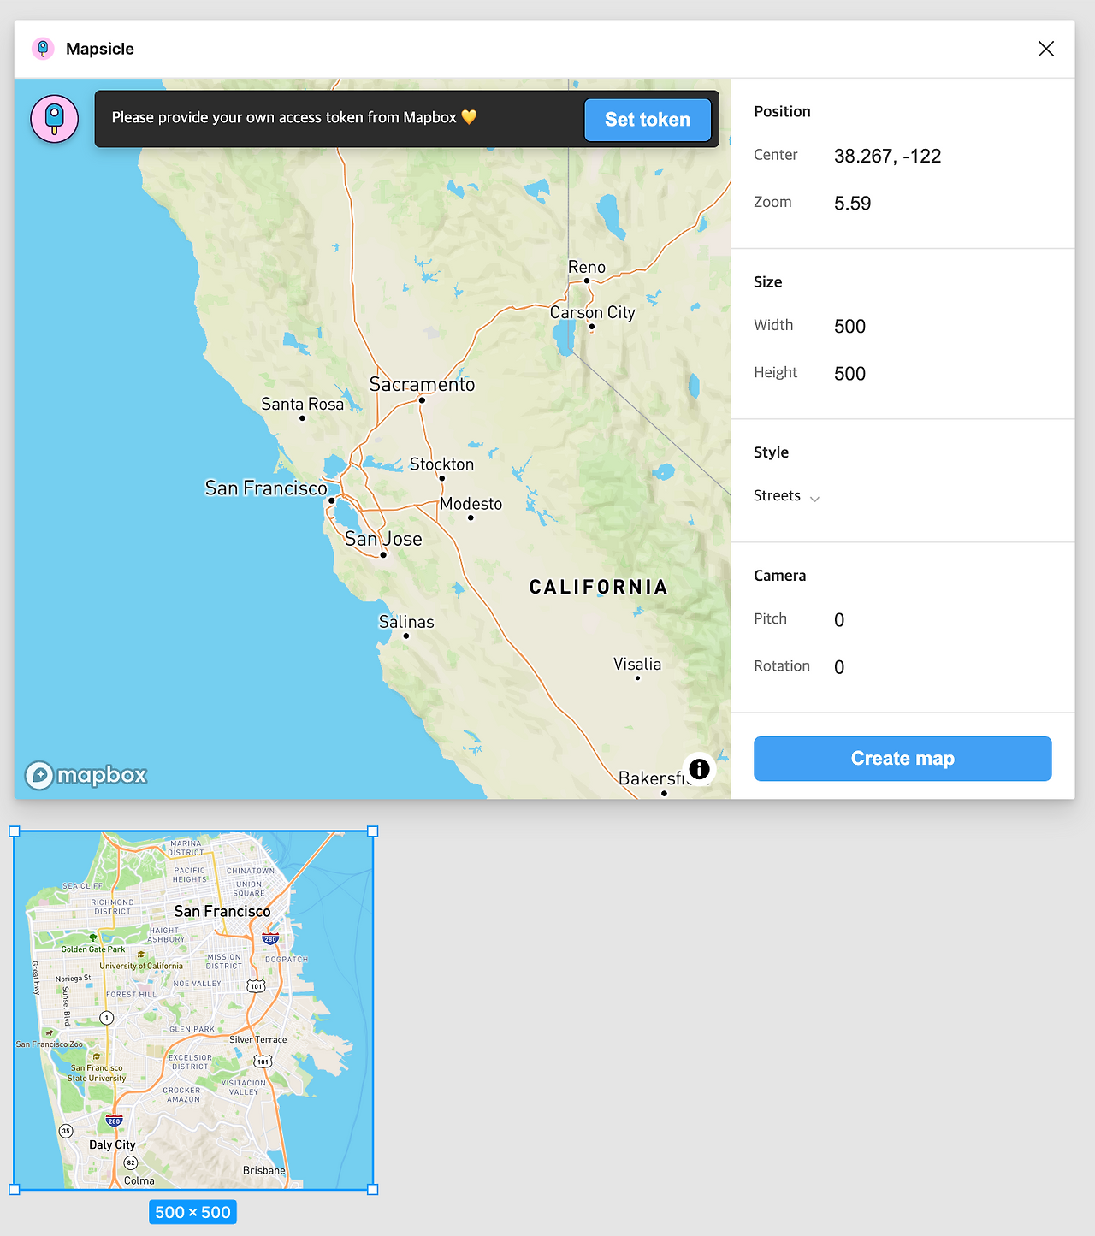
Task: Click the Height value field
Action: (849, 374)
